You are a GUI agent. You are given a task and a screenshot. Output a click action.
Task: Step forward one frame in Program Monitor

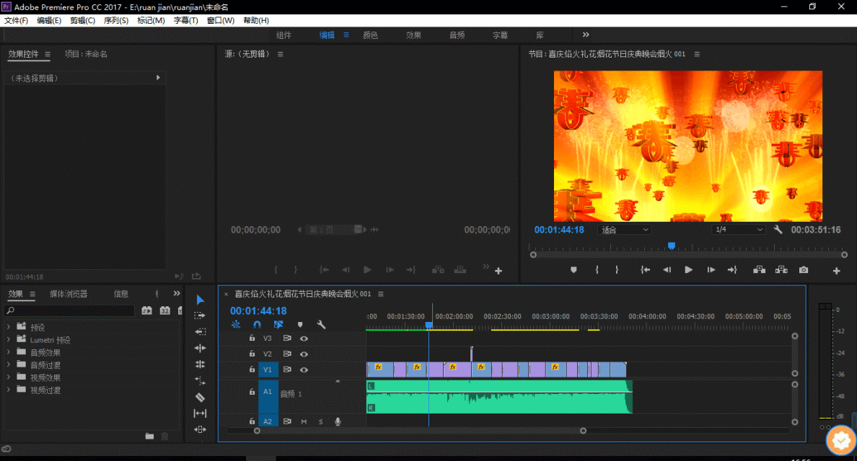click(711, 270)
